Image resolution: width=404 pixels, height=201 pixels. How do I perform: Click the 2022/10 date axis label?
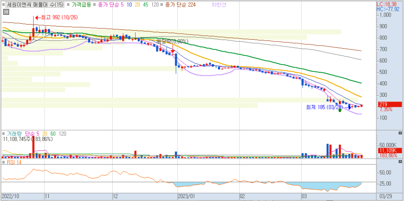click(10, 196)
